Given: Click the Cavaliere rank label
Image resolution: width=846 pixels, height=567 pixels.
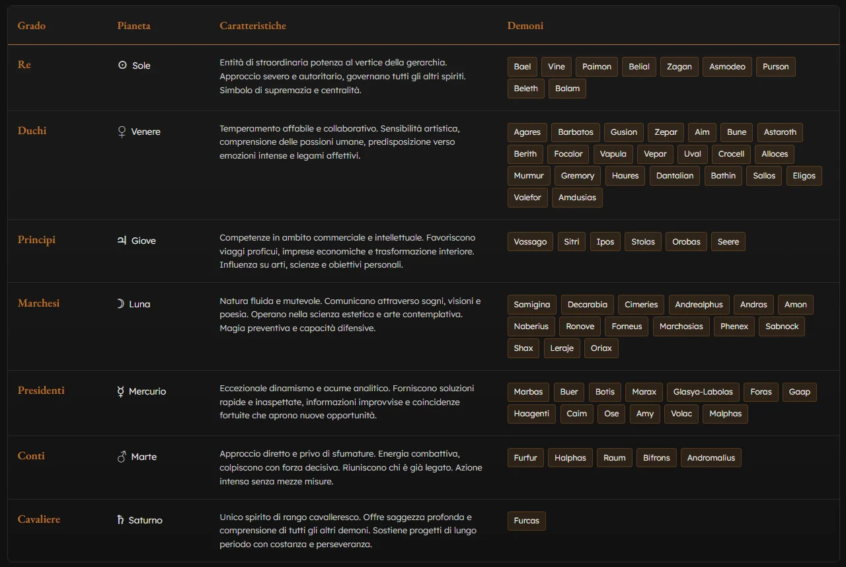Looking at the screenshot, I should point(39,519).
